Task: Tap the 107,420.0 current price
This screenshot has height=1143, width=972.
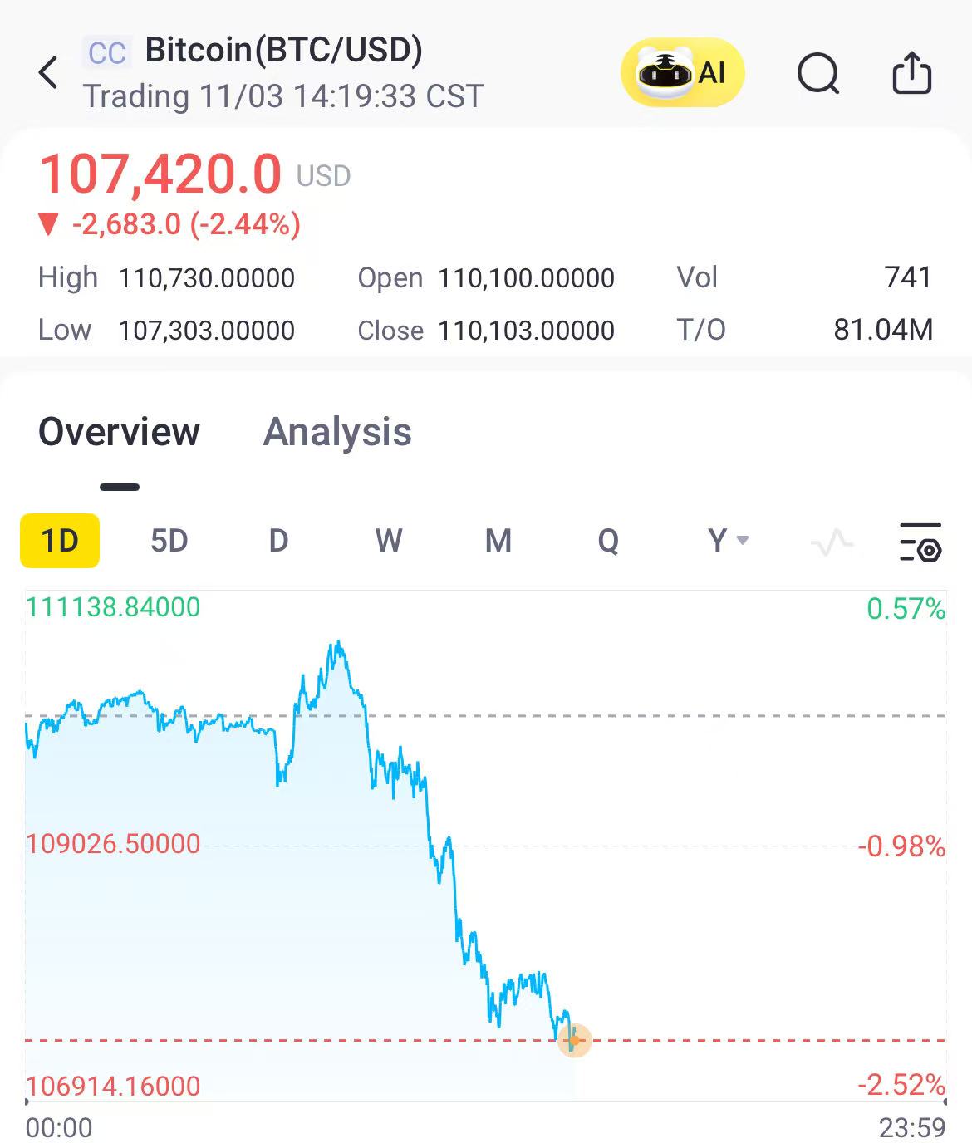Action: click(160, 174)
